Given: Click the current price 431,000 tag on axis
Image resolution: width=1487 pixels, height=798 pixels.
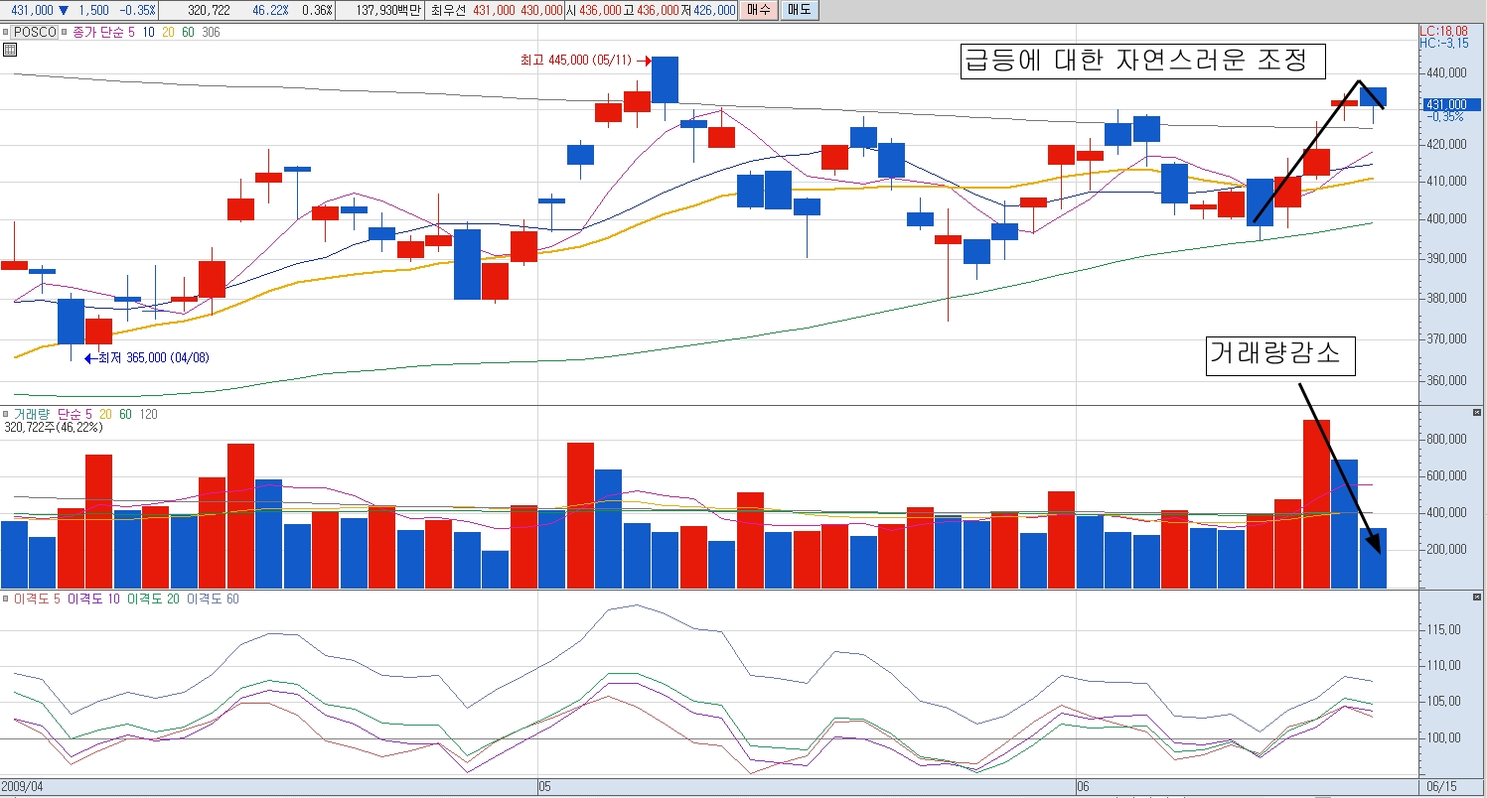Looking at the screenshot, I should [1451, 104].
